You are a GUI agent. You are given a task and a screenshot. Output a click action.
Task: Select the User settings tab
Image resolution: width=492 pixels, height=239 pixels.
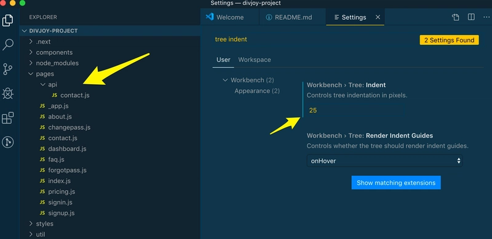point(223,60)
